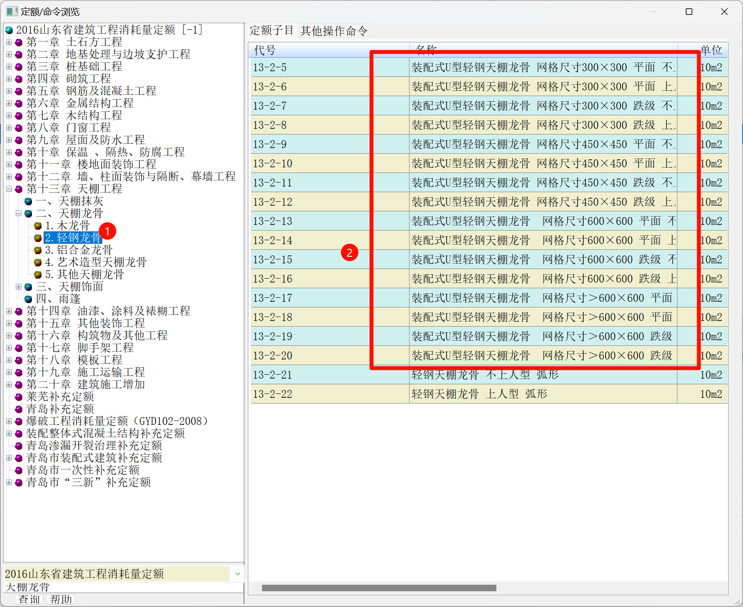Viewport: 743px width, 607px height.
Task: Click the purple ball icon beside 青岛渗漏开裂治理补充定额
Action: coord(19,446)
